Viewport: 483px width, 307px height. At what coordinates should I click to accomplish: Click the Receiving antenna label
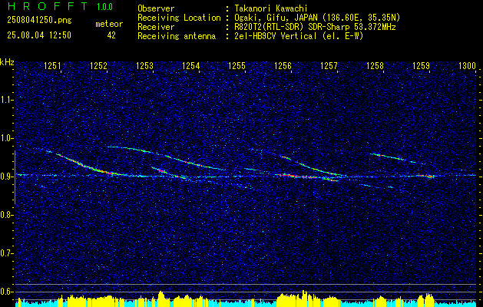[177, 36]
